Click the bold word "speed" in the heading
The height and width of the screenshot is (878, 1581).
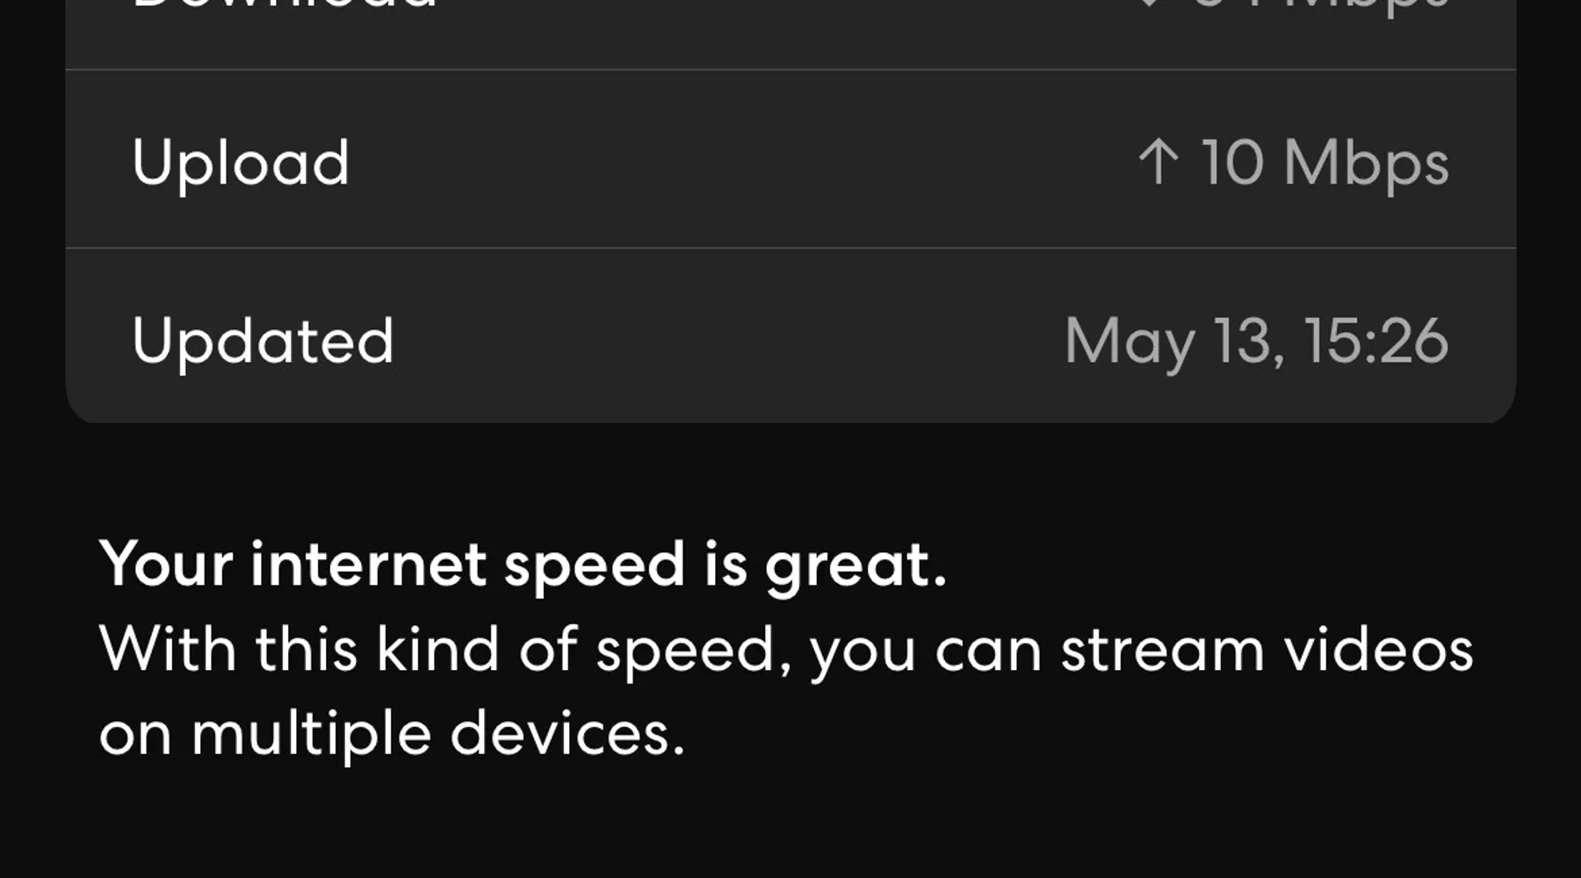594,565
